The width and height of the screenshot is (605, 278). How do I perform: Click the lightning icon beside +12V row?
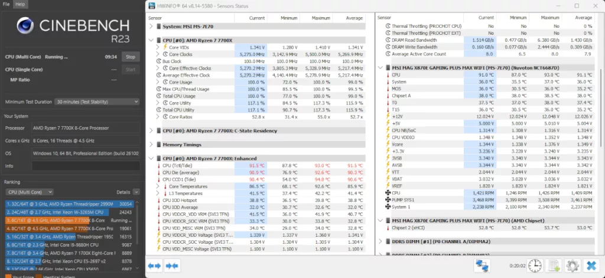(388, 116)
